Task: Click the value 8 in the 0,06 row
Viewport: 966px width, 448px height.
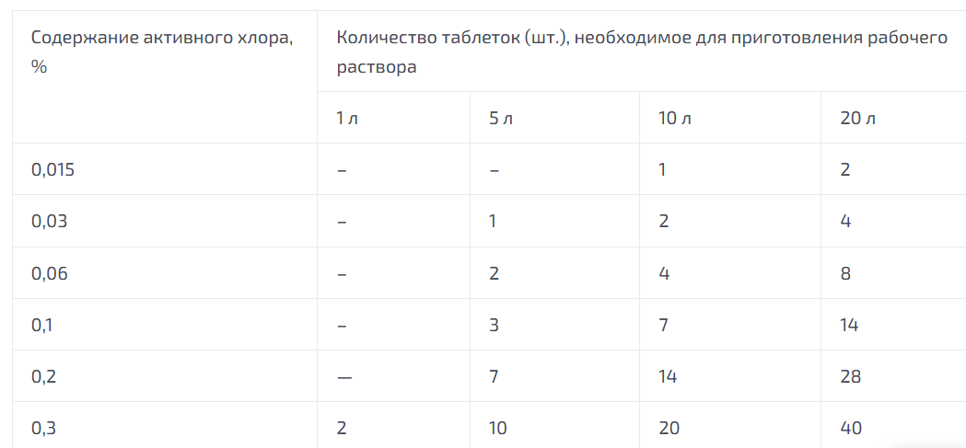Action: point(845,273)
